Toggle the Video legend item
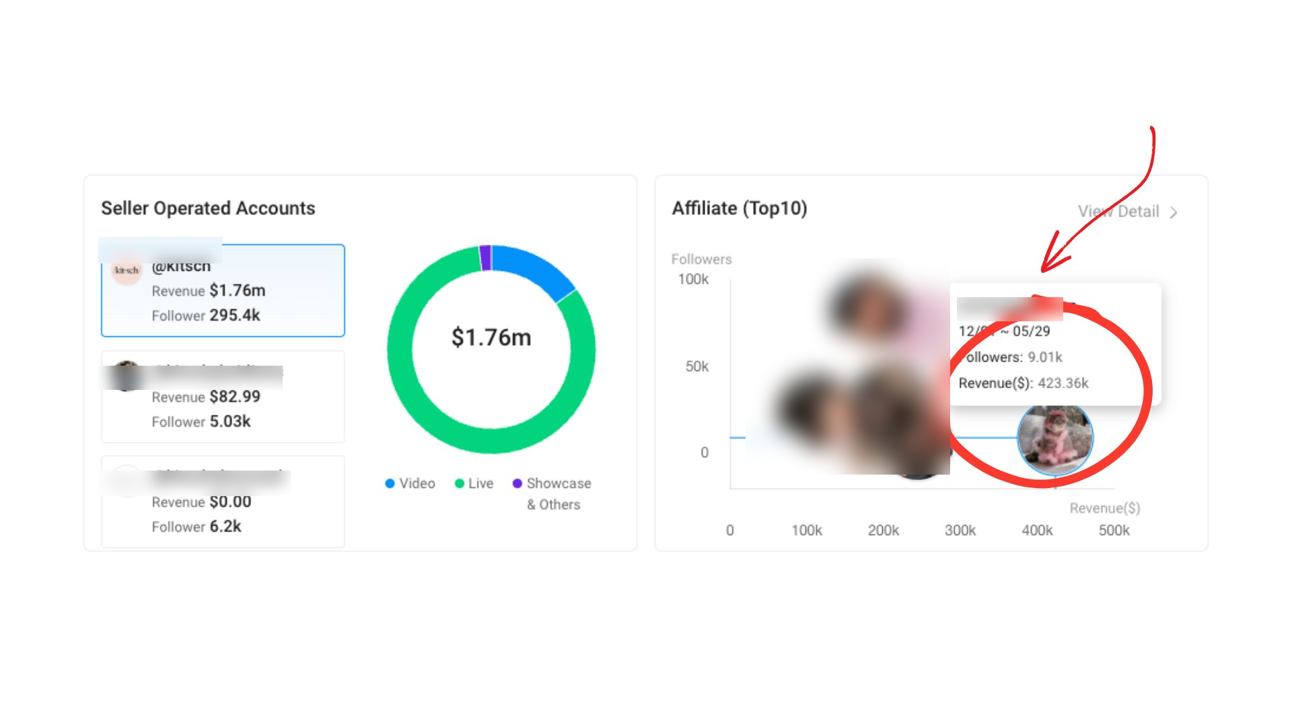1292x726 pixels. click(410, 483)
